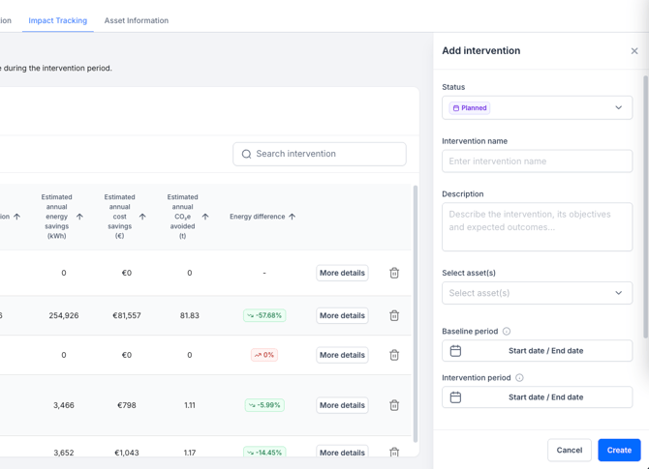Sort by Estimated annual energy savings
Viewport: 649px width, 469px height.
79,217
